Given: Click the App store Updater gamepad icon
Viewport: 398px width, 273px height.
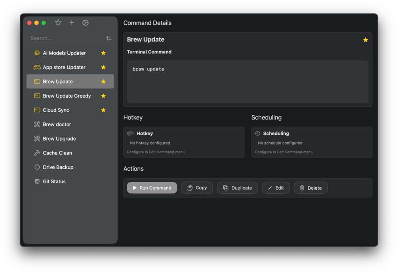Looking at the screenshot, I should click(x=37, y=68).
